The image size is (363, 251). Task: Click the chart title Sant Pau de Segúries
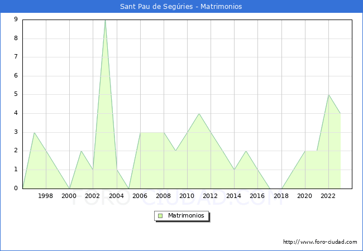[181, 7]
